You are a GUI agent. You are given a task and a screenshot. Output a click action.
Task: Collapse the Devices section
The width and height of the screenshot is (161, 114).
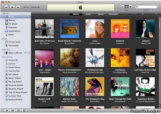point(2,50)
